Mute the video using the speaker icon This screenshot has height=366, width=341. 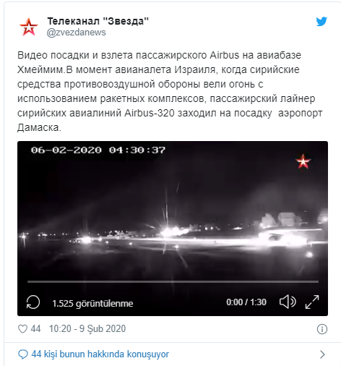[x=288, y=302]
